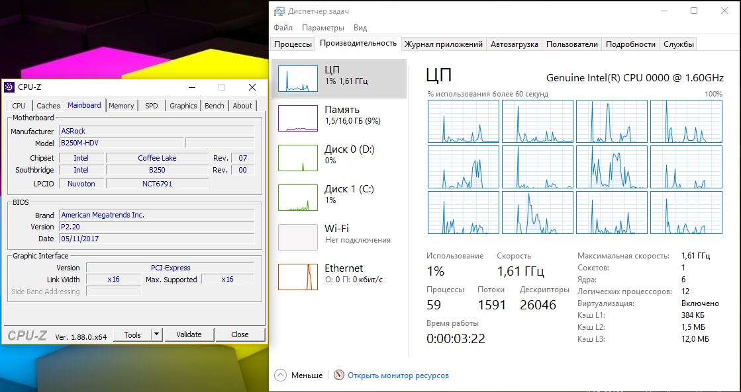The width and height of the screenshot is (741, 392).
Task: Maximize the Task Manager window
Action: pyautogui.click(x=694, y=11)
